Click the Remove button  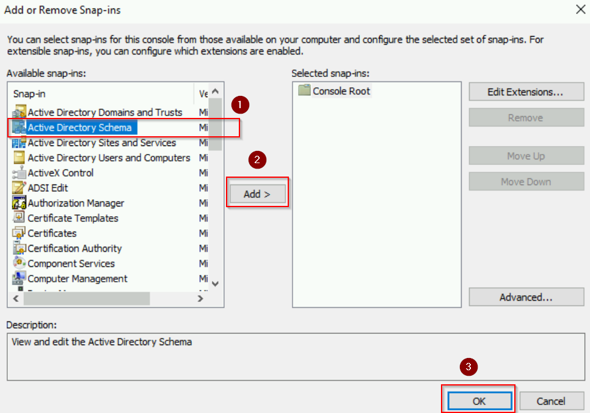point(526,118)
